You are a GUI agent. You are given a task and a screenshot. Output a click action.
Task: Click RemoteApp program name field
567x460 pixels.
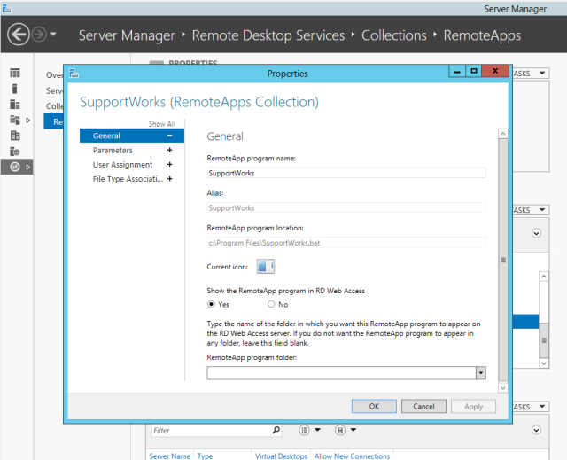[346, 173]
